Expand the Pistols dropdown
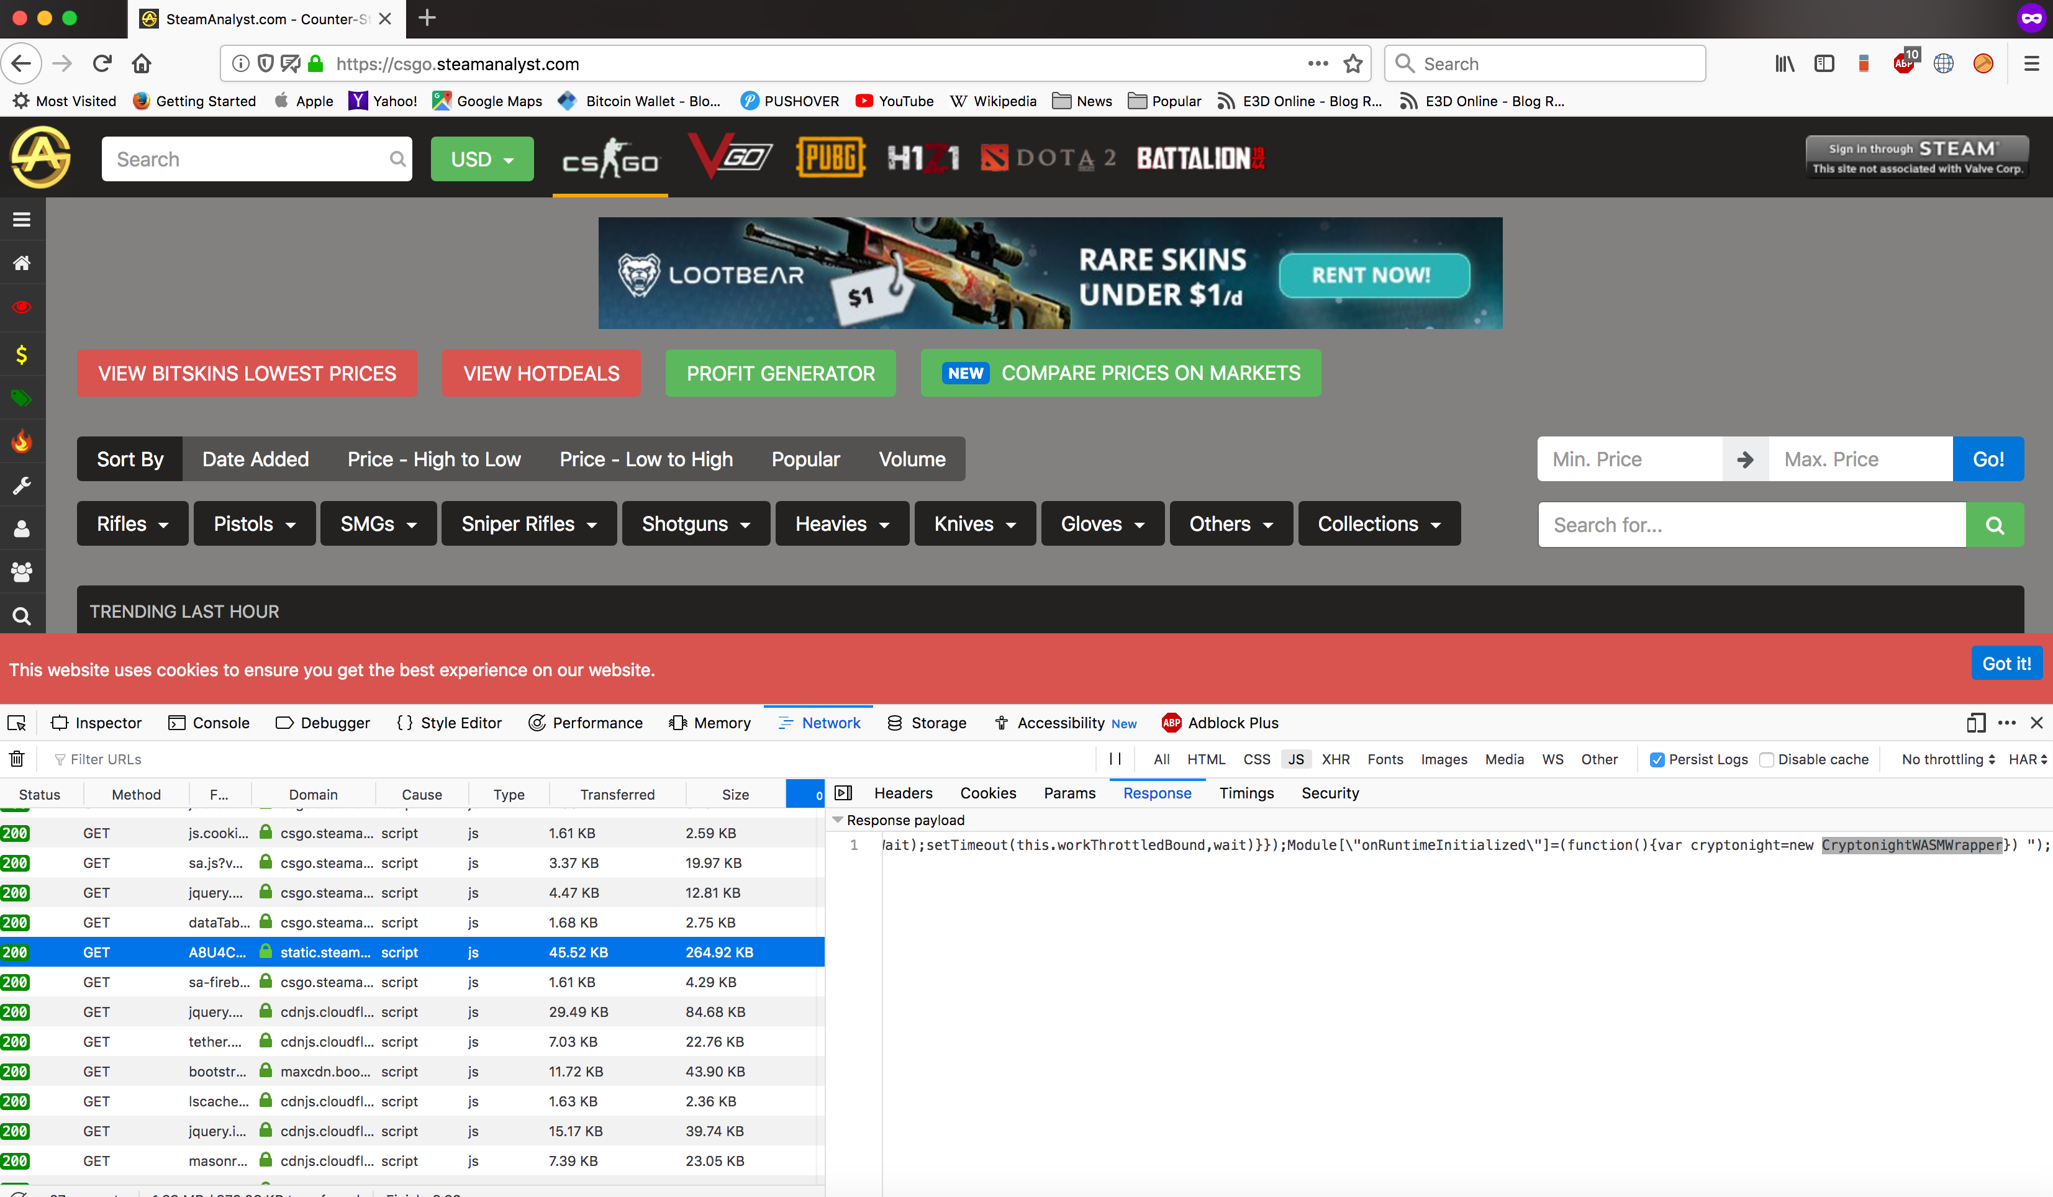 pos(254,523)
